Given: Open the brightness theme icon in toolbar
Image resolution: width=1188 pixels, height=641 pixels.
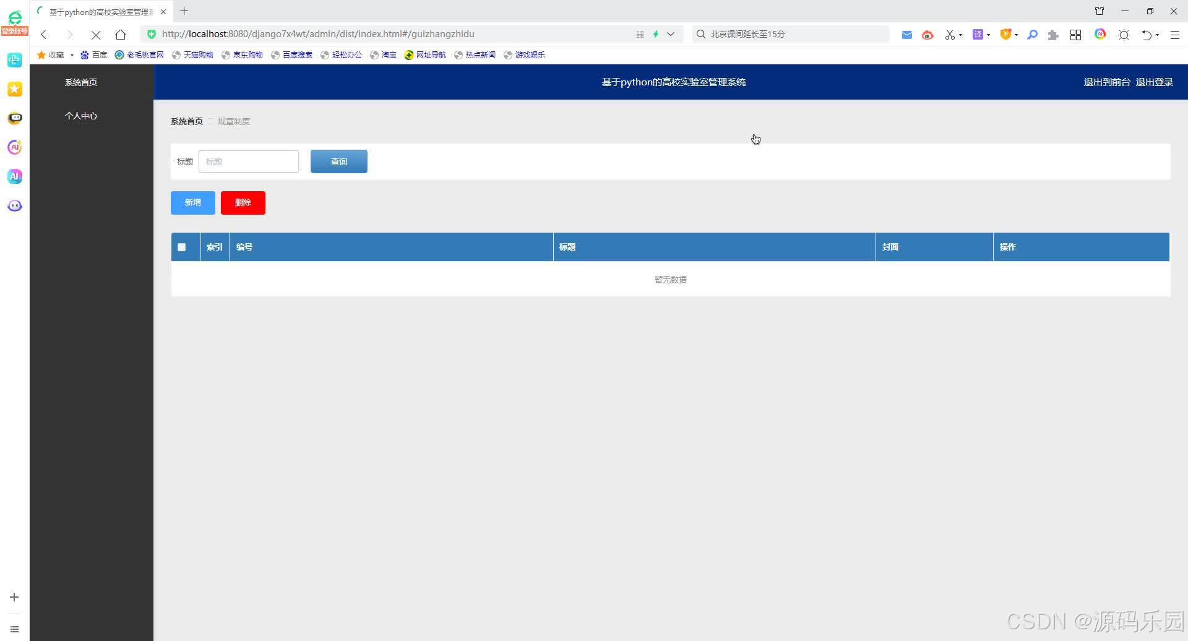Looking at the screenshot, I should click(1124, 35).
